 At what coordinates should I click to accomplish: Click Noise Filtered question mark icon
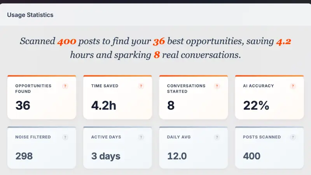[65, 137]
